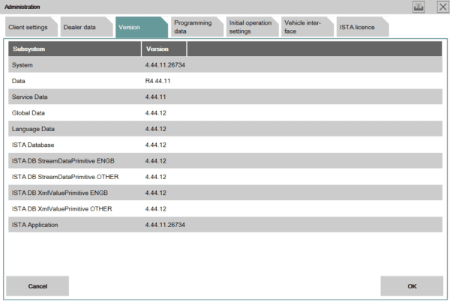This screenshot has width=450, height=302.
Task: Select ISTA DB XmlValuePrimitive OTHER row
Action: [x=225, y=209]
